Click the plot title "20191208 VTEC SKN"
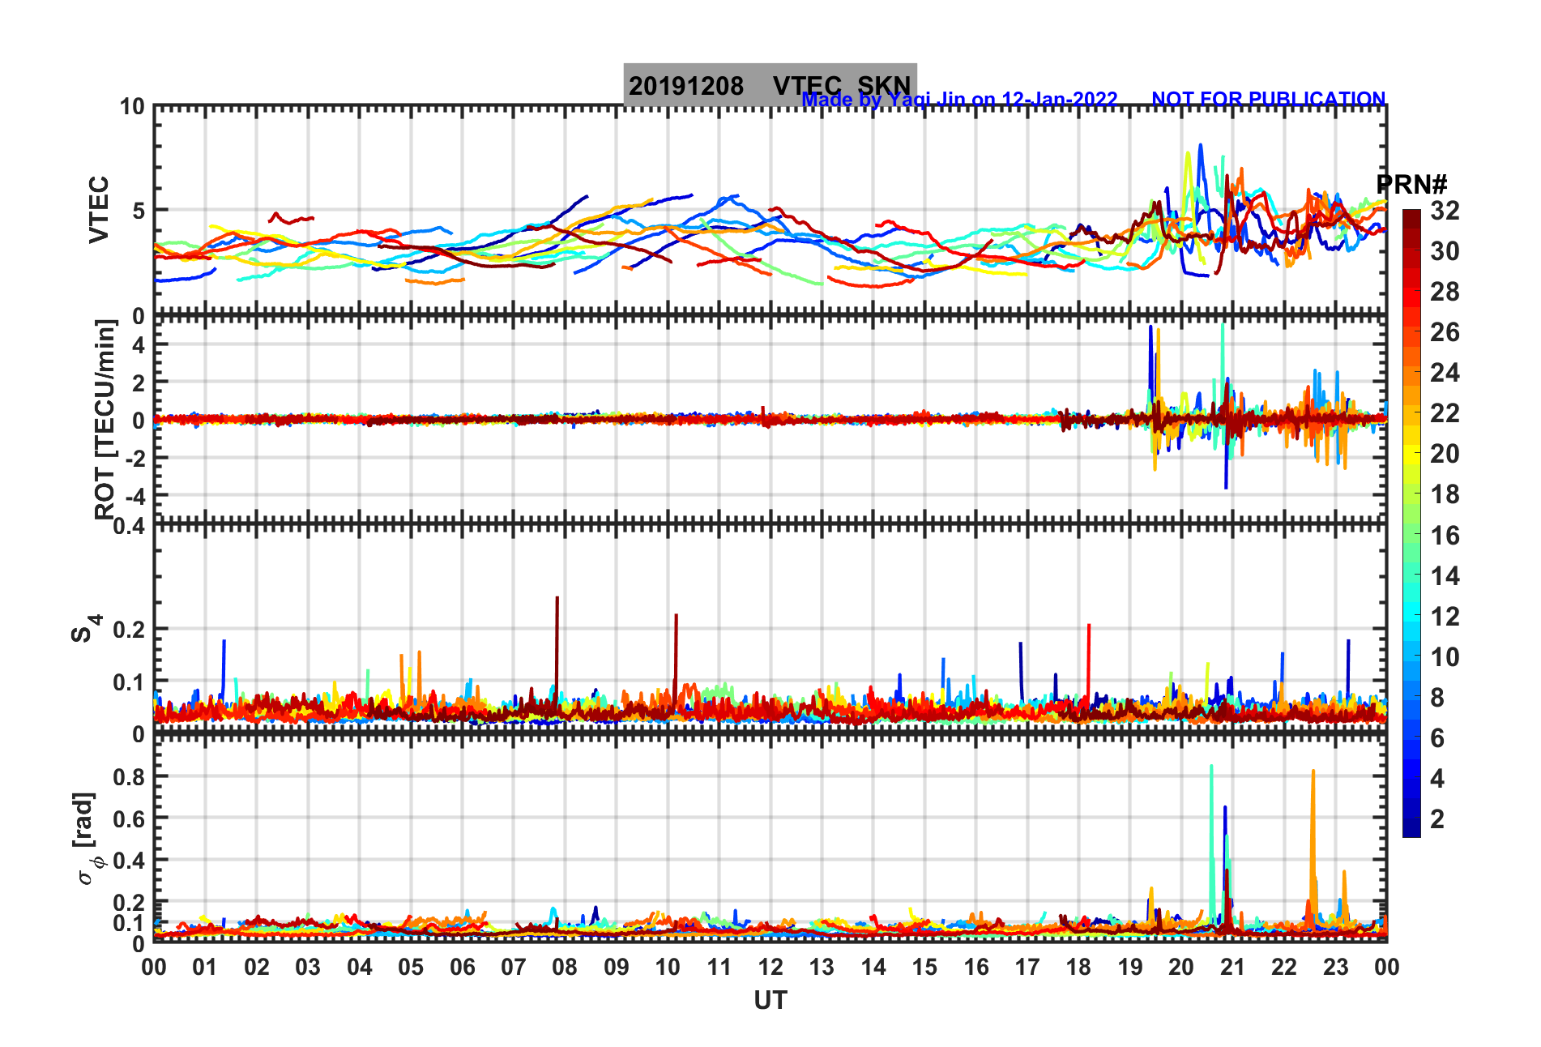 coord(770,85)
